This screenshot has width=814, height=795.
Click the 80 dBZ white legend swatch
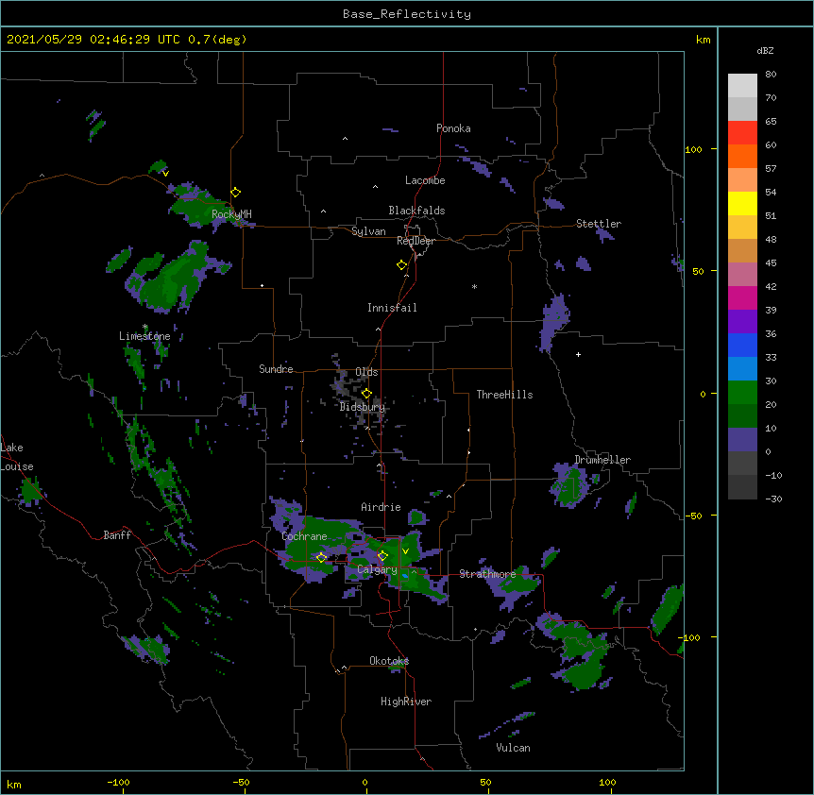coord(742,86)
